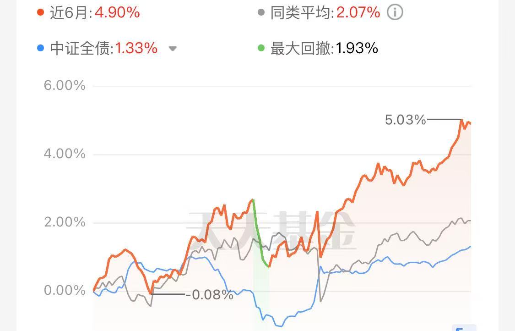Tap the 天天基金 watermark logo

[x=271, y=230]
